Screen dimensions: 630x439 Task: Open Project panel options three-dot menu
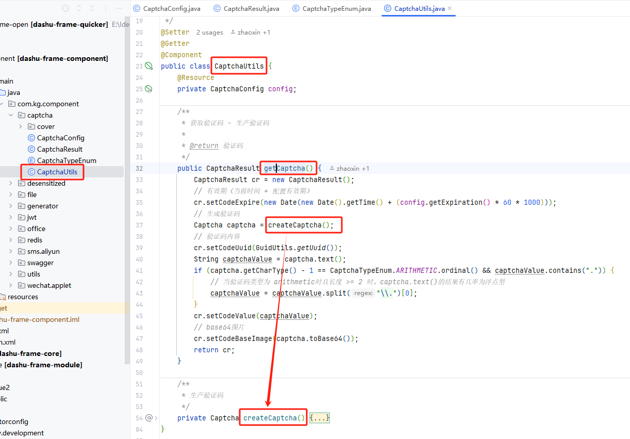[106, 8]
